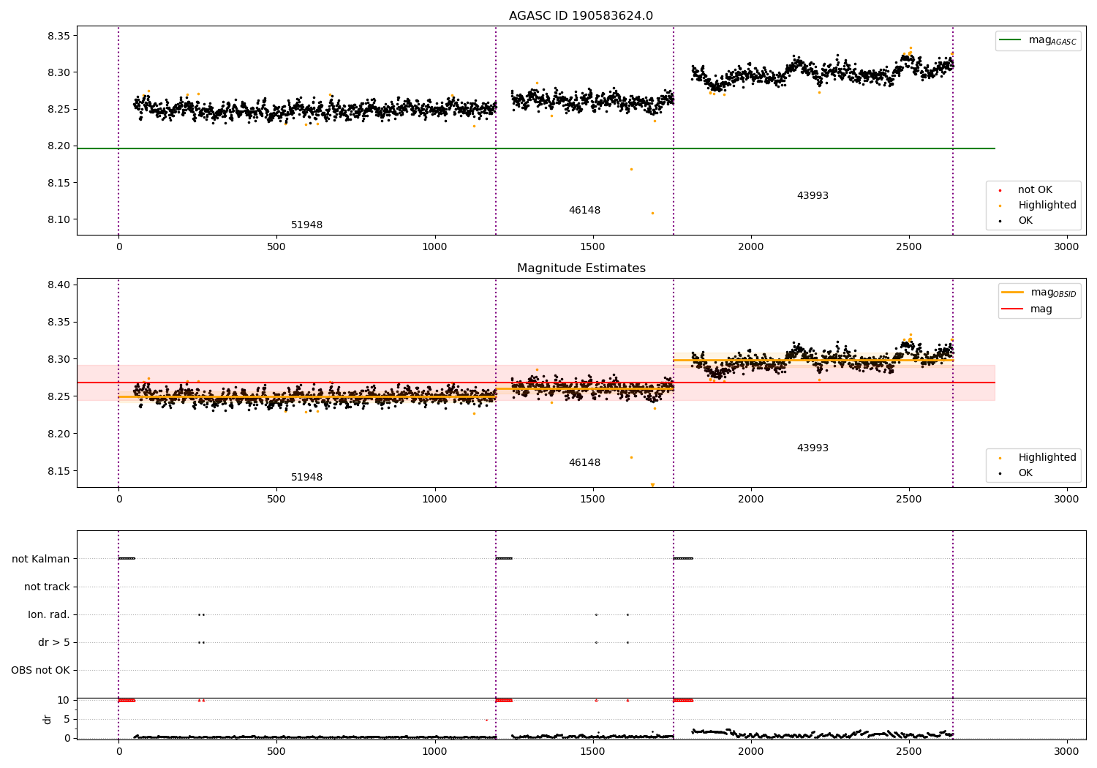
Task: Click x-axis tick 500 in the bottom plot
Action: (x=276, y=751)
